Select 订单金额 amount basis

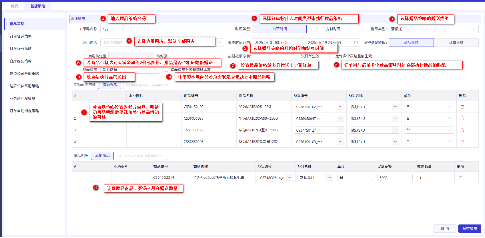click(456, 43)
